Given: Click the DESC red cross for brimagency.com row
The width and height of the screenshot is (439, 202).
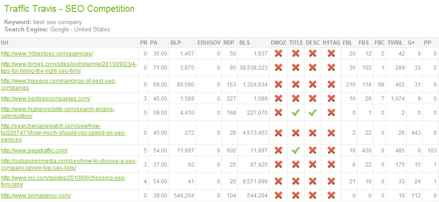Looking at the screenshot, I should pos(313,195).
